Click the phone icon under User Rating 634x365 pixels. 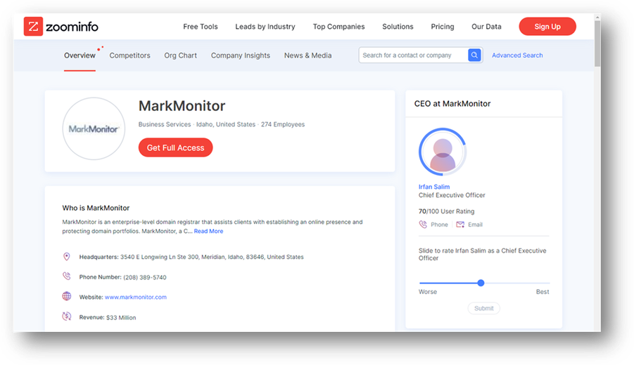(x=423, y=224)
